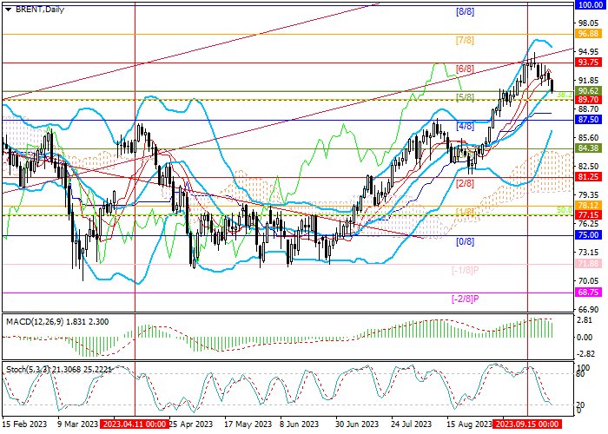Click the 75.00 blue price tag
This screenshot has width=608, height=434.
click(x=588, y=235)
